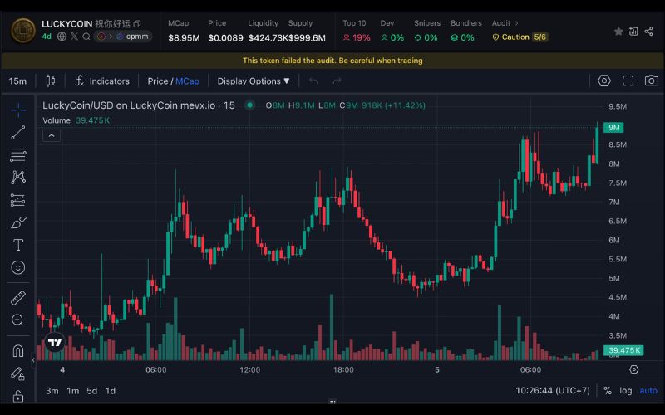Toggle magnet mode
The image size is (665, 415).
(18, 351)
